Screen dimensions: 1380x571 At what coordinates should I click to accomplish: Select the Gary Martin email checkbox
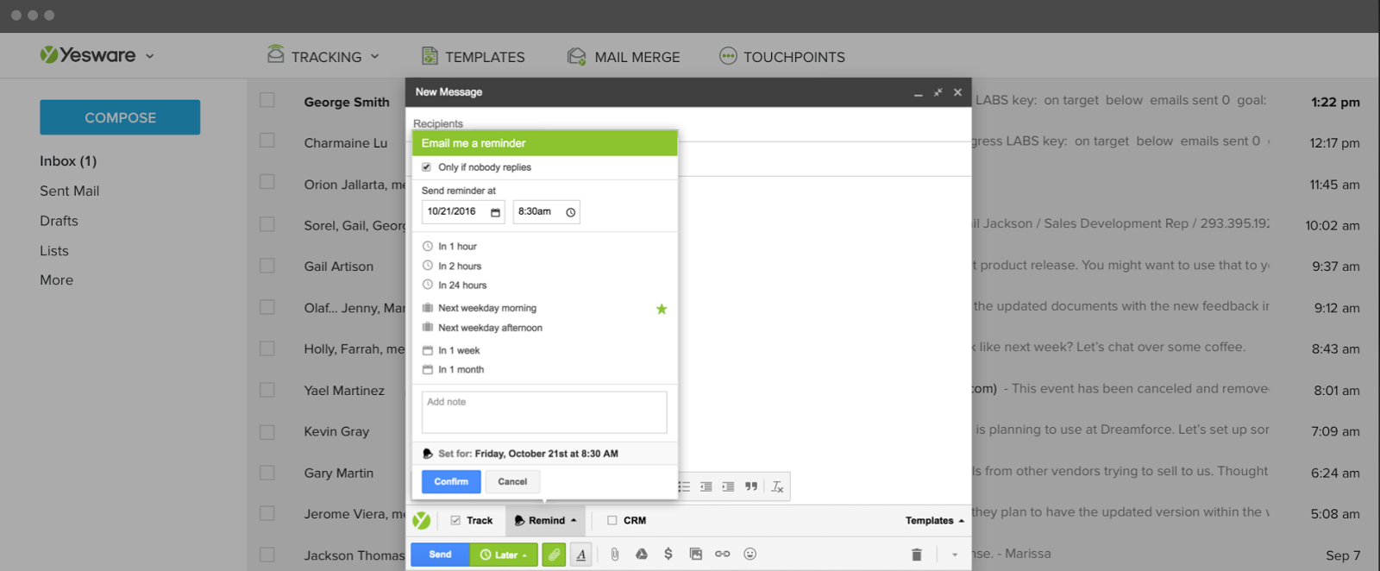coord(267,473)
